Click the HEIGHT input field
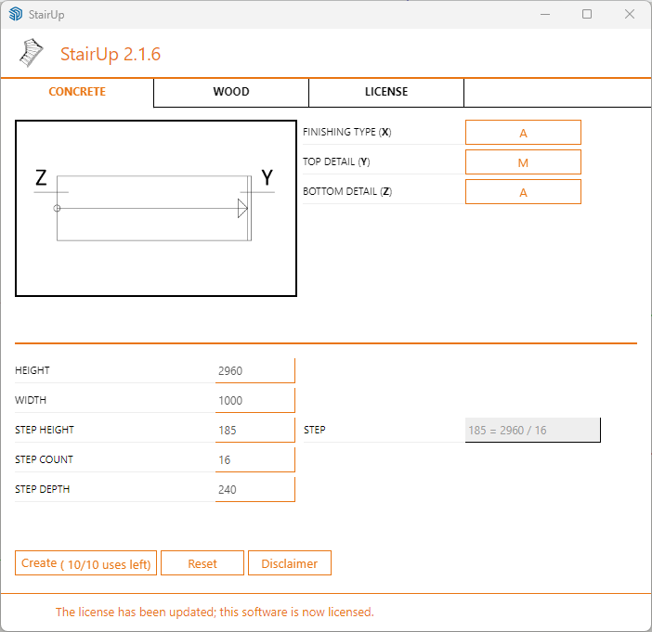Viewport: 652px width, 632px height. 254,371
